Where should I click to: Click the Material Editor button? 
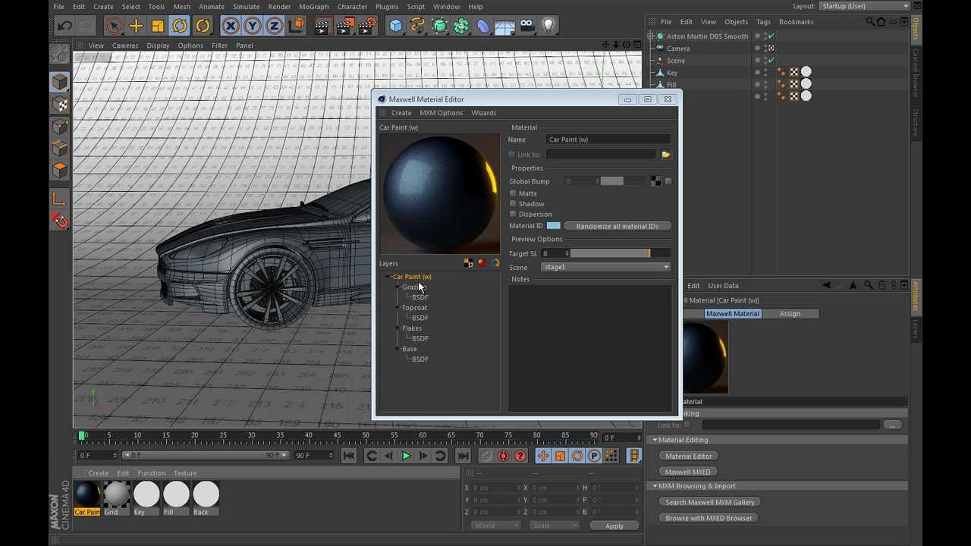coord(689,457)
